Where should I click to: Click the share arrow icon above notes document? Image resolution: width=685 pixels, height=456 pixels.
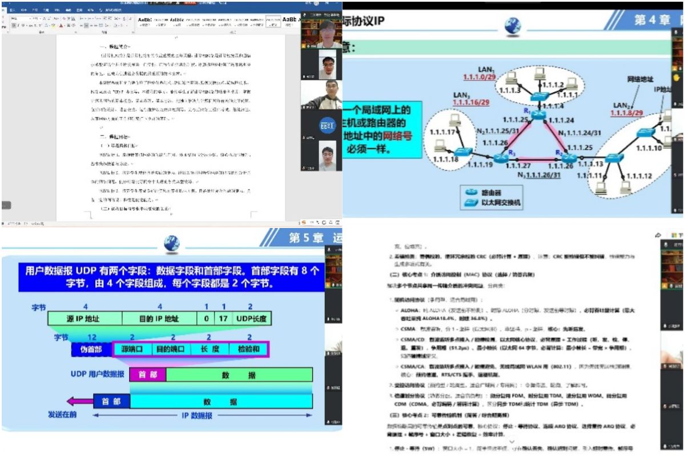658,235
